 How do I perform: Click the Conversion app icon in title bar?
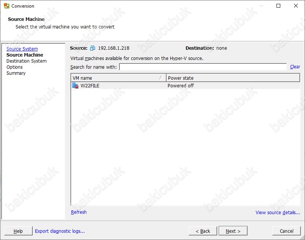6,6
